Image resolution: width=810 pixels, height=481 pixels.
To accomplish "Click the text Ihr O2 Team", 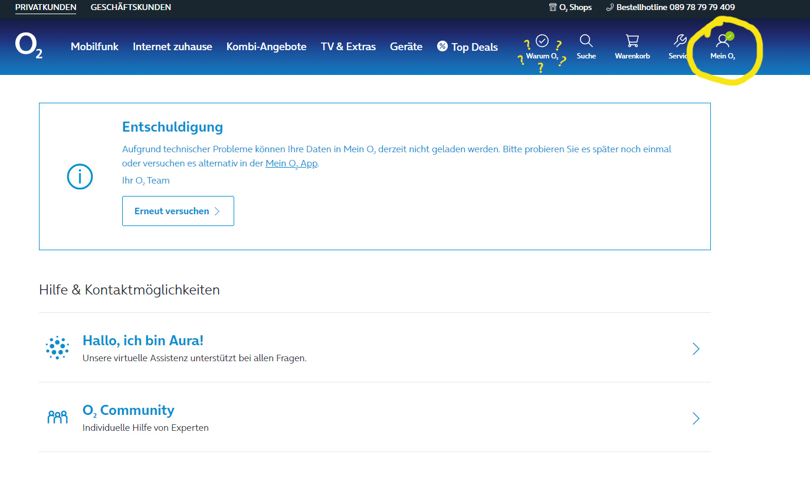I will pyautogui.click(x=146, y=181).
